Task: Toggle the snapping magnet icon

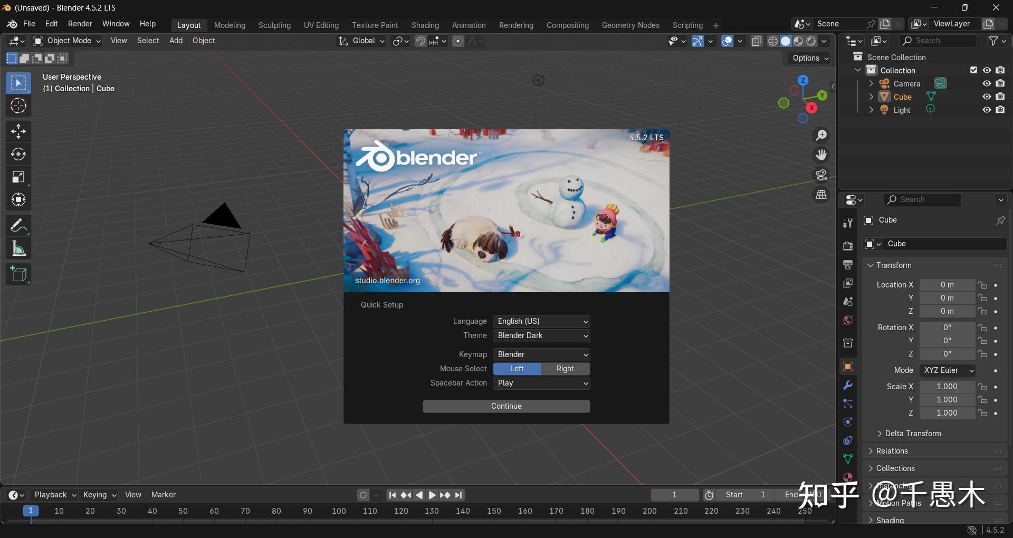Action: 421,41
